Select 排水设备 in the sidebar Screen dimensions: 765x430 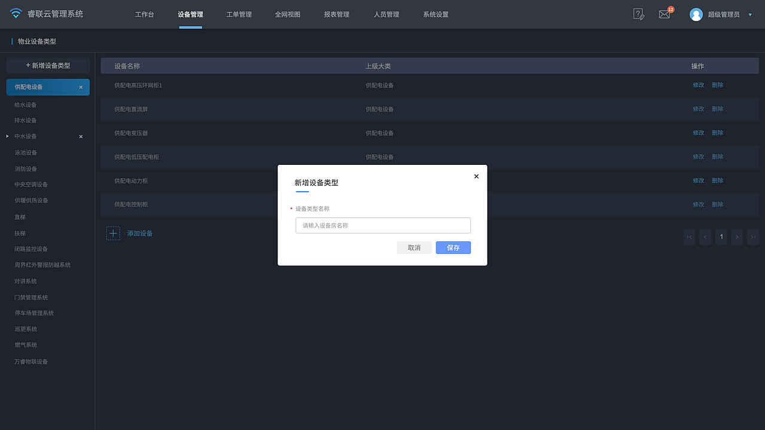click(26, 121)
